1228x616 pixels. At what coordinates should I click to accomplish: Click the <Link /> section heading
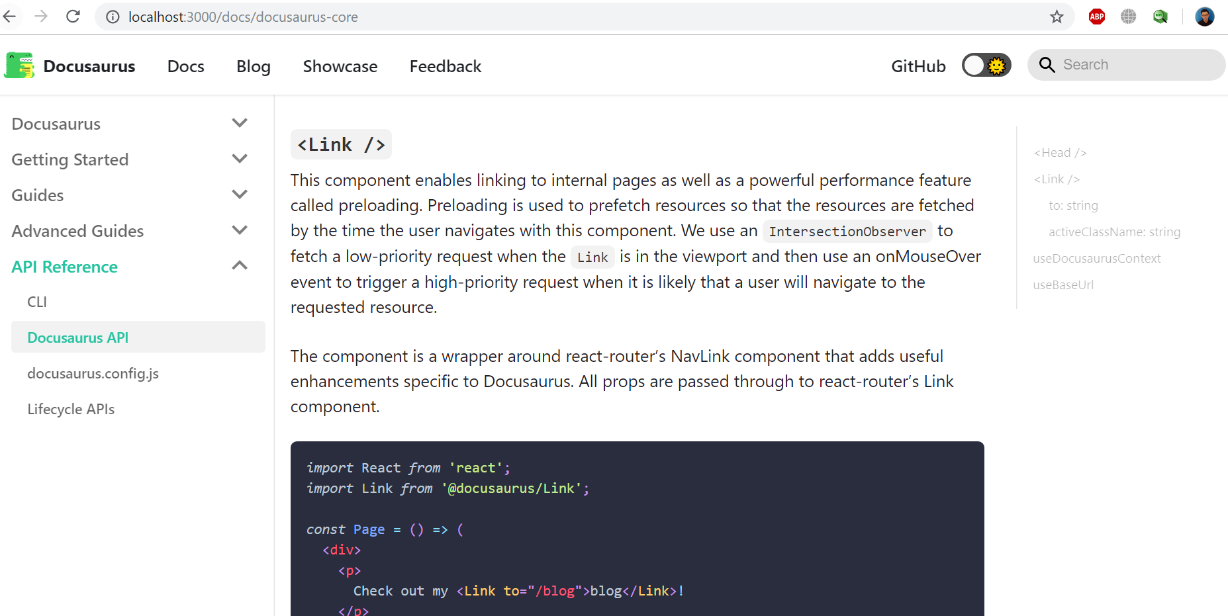pos(341,144)
